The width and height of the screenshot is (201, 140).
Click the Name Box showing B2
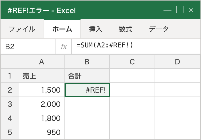28,46
